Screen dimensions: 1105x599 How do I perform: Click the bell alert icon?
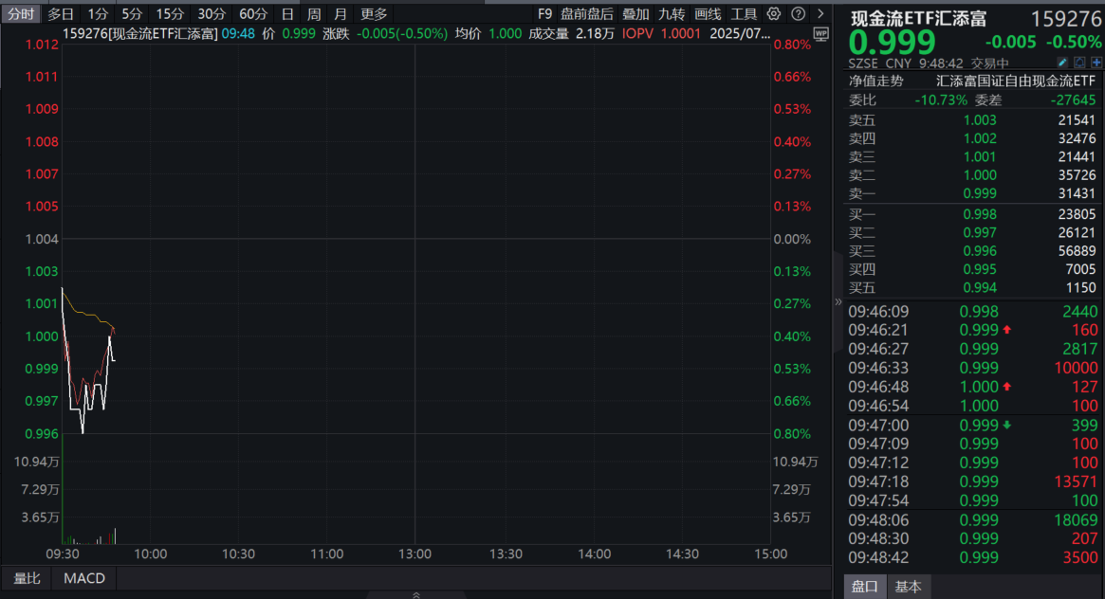(1079, 63)
